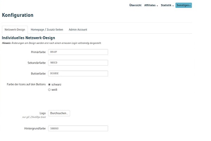Expand the highlighted Sonstiges dropdown

[x=184, y=5]
